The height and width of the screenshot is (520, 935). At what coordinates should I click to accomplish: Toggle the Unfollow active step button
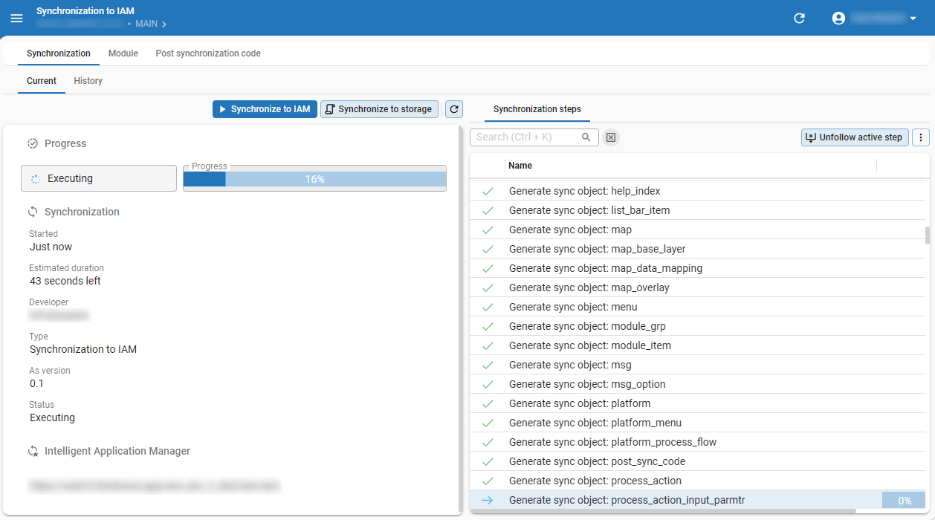[x=855, y=137]
